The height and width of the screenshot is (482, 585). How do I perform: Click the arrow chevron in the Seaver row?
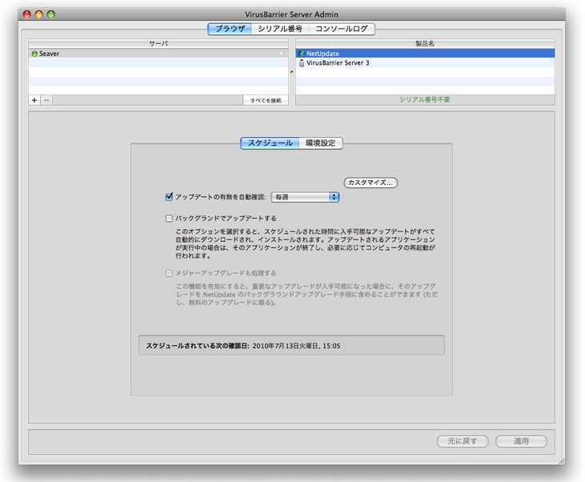(282, 54)
